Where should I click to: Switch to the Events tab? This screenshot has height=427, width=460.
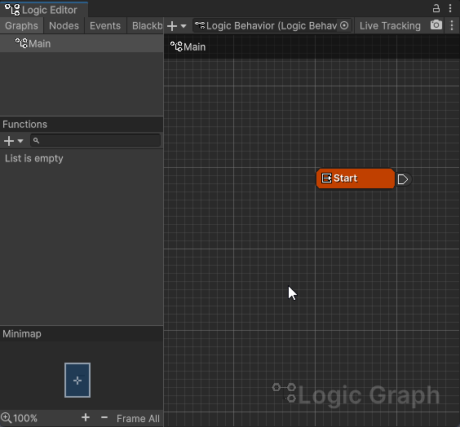[105, 25]
